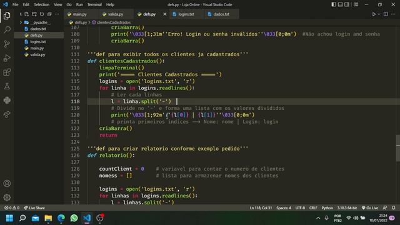Image resolution: width=400 pixels, height=225 pixels.
Task: Click clientesCadastrados breadcrumb symbol
Action: coord(114,22)
